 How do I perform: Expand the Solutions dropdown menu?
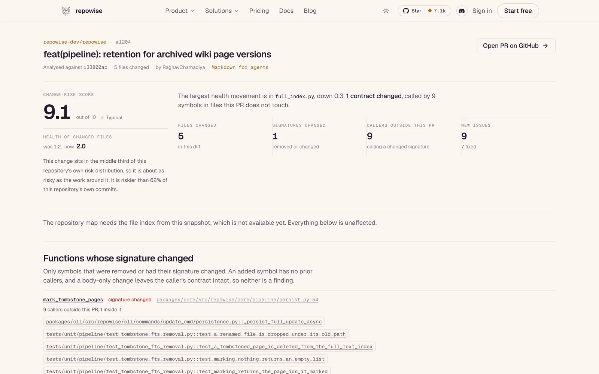pos(222,11)
